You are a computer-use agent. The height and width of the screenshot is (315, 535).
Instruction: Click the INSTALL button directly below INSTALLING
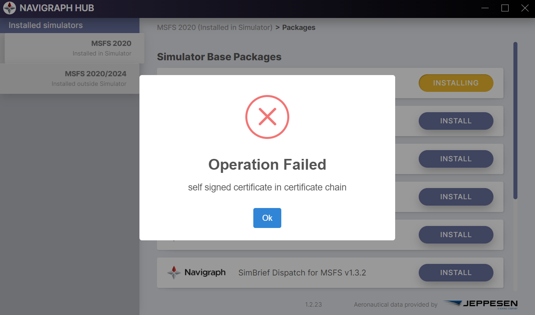[455, 121]
